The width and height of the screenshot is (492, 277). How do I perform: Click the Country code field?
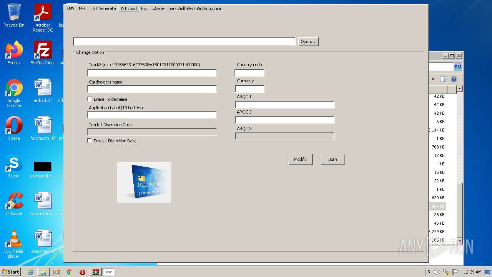pos(249,73)
